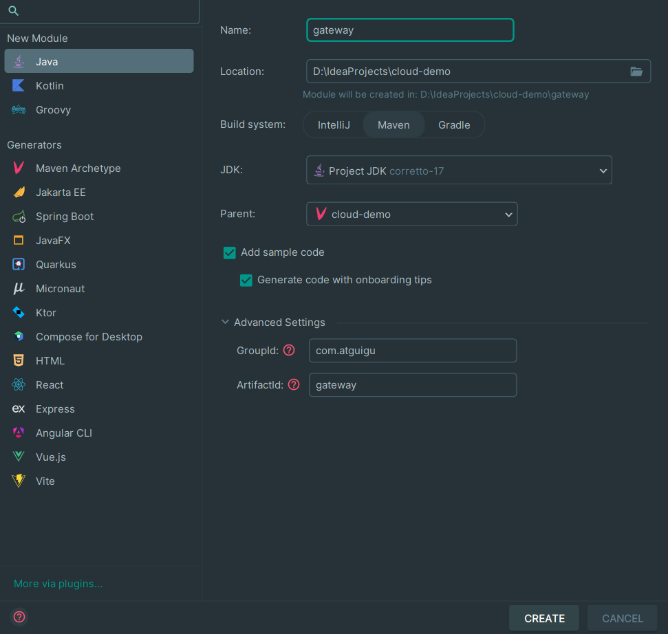Choose the Quarkus generator icon
Viewport: 668px width, 634px height.
[19, 265]
